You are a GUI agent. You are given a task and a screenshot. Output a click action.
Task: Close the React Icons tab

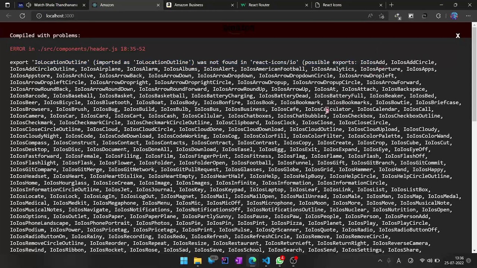tap(380, 5)
